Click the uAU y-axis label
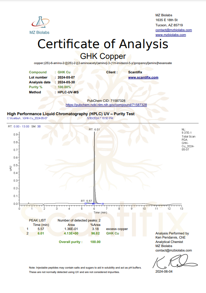 coord(11,168)
